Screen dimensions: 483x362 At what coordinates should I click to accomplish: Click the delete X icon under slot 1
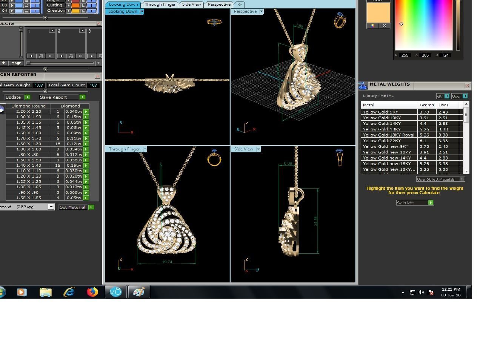pos(50,56)
